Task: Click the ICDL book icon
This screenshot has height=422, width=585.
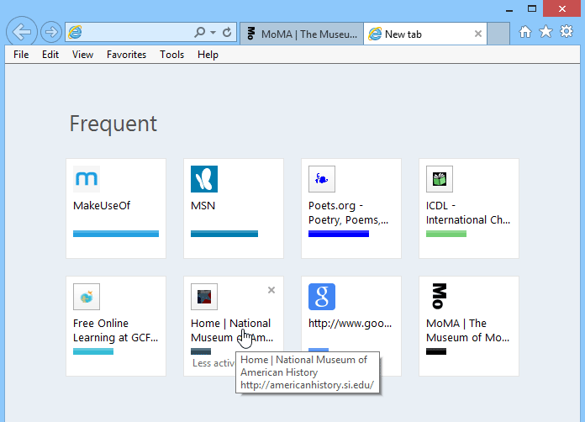Action: [x=440, y=179]
